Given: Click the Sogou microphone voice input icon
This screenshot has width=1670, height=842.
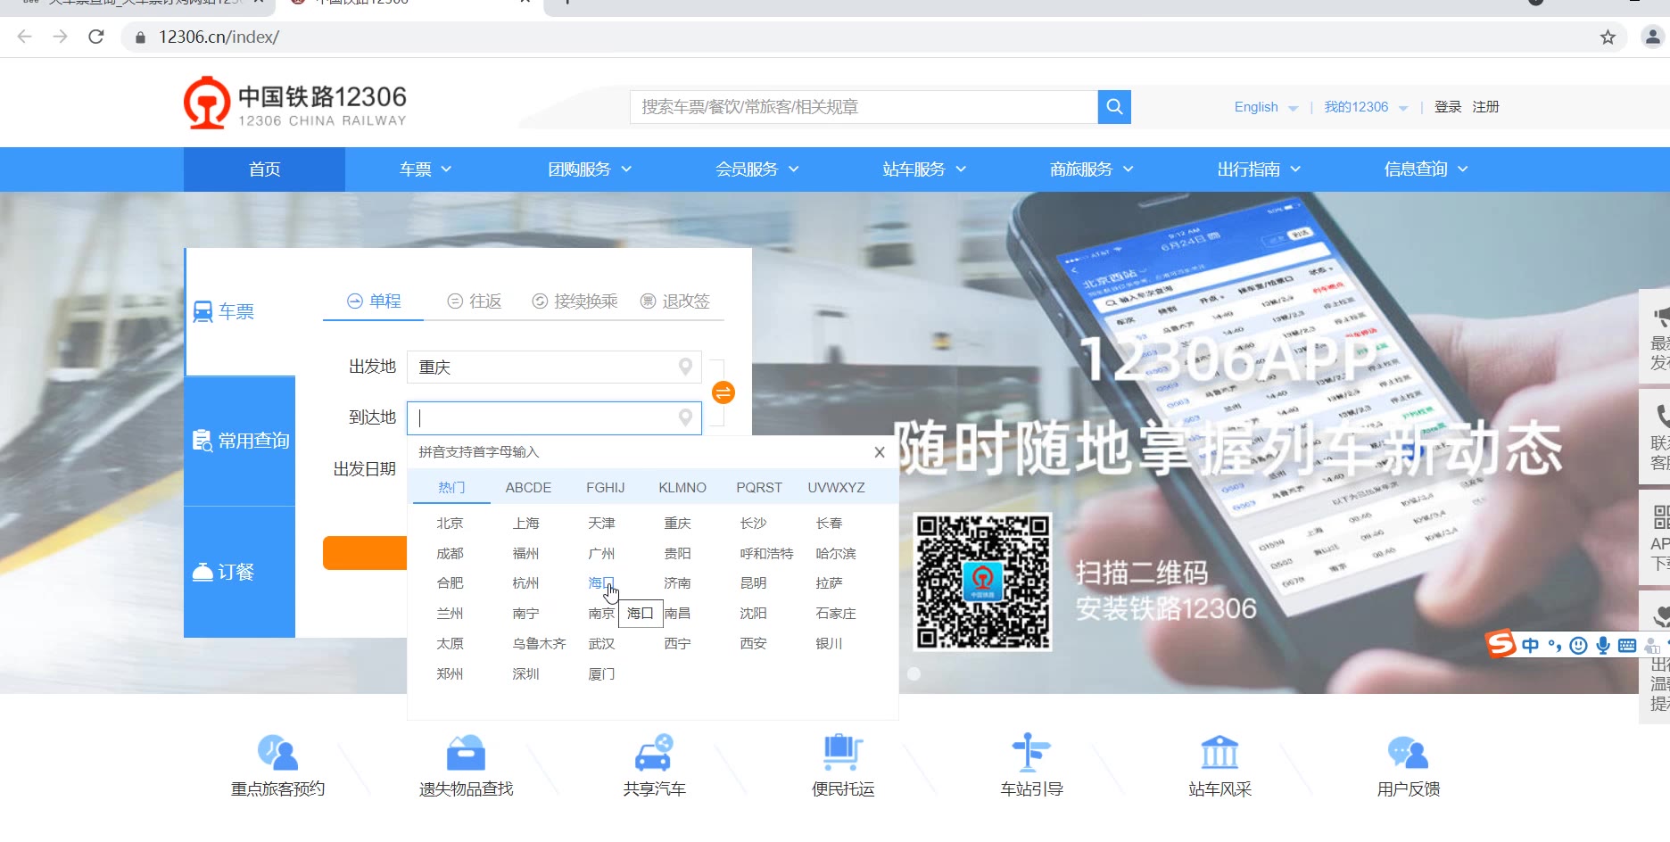Looking at the screenshot, I should 1603,646.
